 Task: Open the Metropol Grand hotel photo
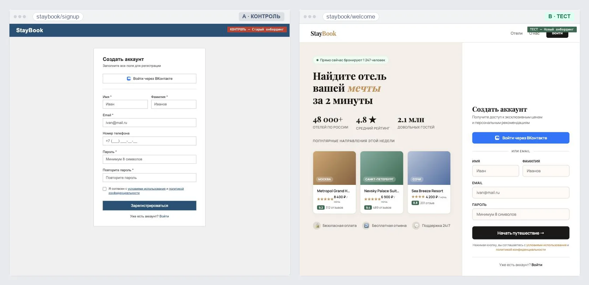pyautogui.click(x=334, y=168)
